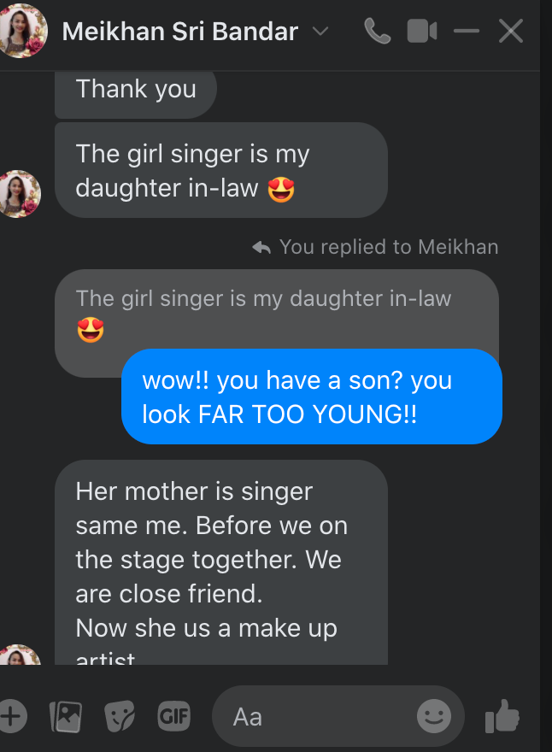Open the emoji picker

click(x=434, y=716)
